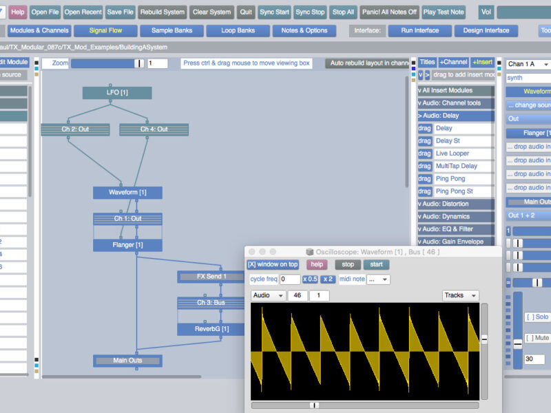
Task: Click the Rebuild System button
Action: point(162,12)
